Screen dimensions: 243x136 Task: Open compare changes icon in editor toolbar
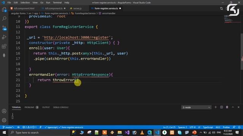pyautogui.click(x=221, y=8)
